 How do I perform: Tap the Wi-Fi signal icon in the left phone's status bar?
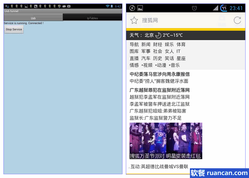(108, 6)
